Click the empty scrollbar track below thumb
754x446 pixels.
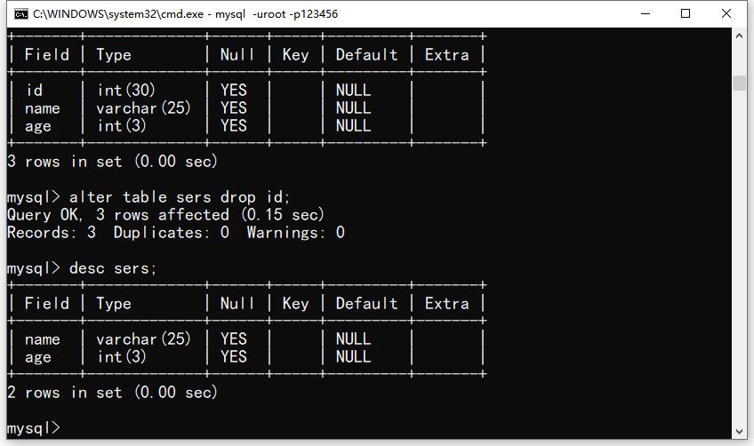[x=739, y=257]
